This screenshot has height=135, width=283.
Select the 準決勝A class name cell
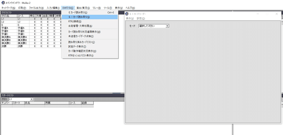tap(9, 37)
